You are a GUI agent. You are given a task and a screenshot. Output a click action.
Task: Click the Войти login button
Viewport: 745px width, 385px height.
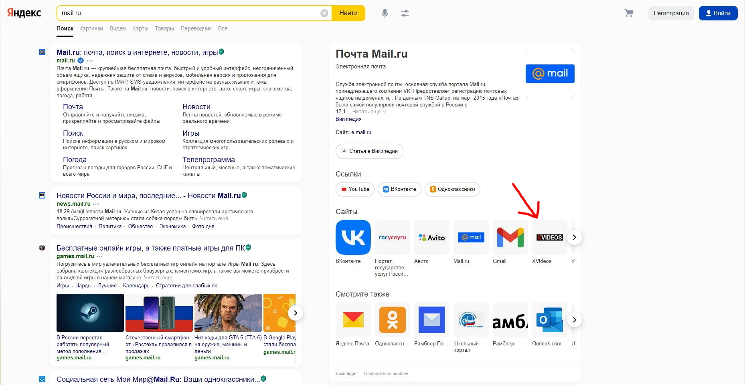718,13
